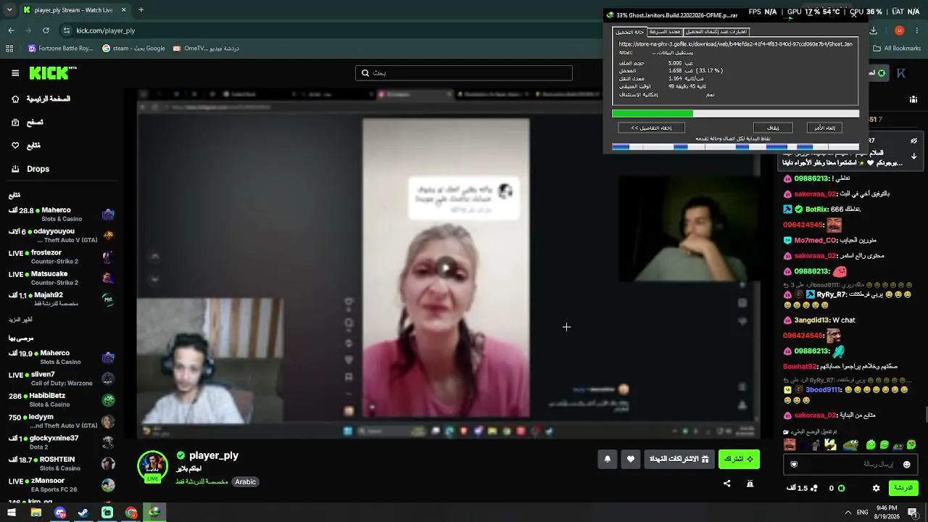Open the sliven7 recommended channel
928x522 pixels.
(x=62, y=378)
